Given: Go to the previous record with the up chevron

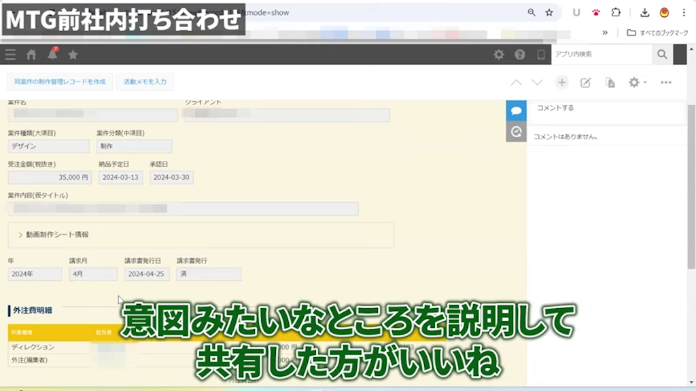Looking at the screenshot, I should pos(517,81).
